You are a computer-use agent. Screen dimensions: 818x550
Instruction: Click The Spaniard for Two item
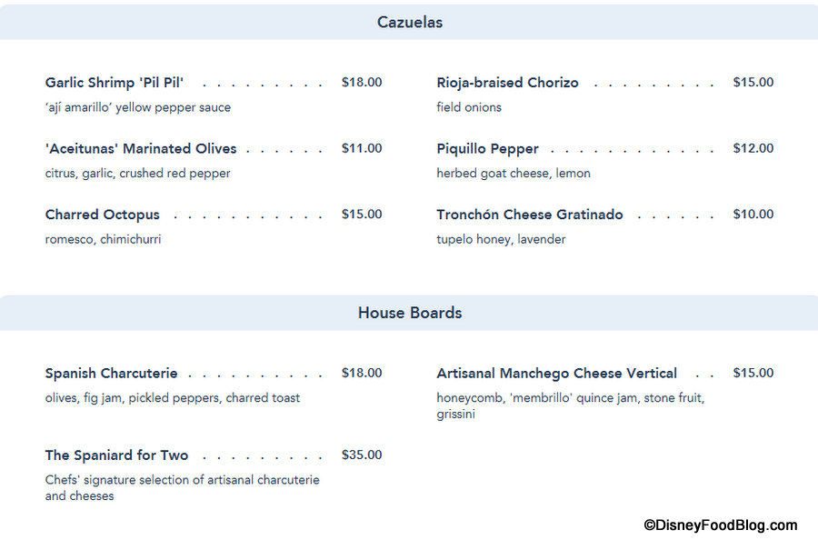(117, 455)
